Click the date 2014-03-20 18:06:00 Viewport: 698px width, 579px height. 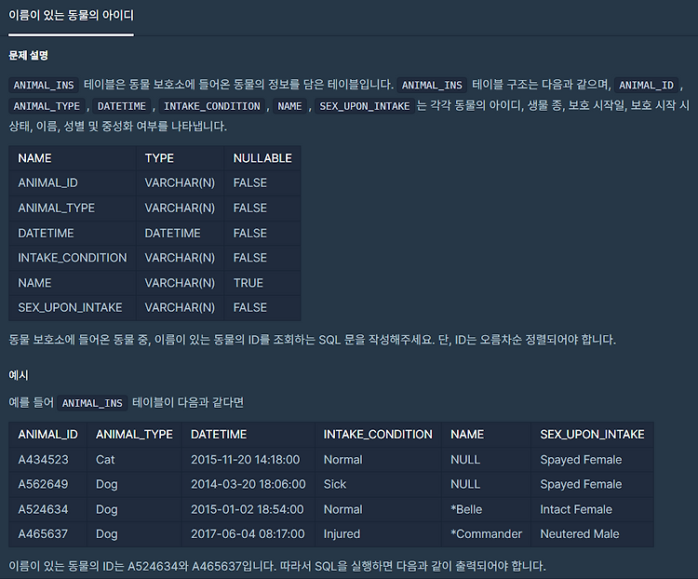point(248,484)
